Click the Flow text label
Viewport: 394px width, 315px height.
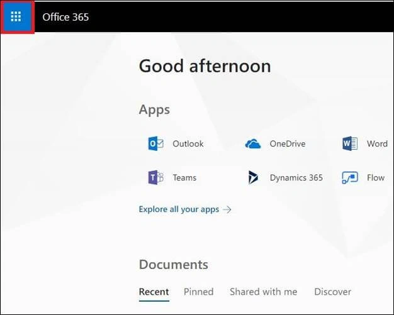376,178
